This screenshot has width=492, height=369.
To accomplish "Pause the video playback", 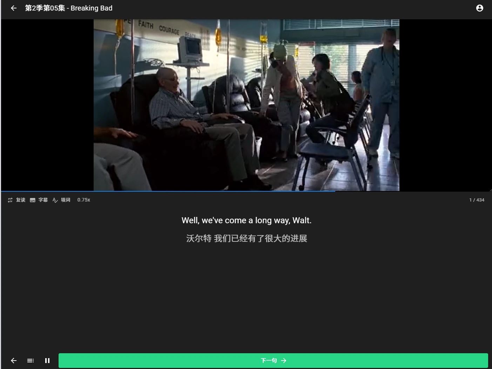I will click(x=47, y=361).
